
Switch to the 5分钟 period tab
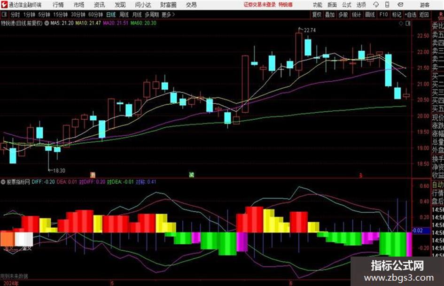[x=44, y=15]
